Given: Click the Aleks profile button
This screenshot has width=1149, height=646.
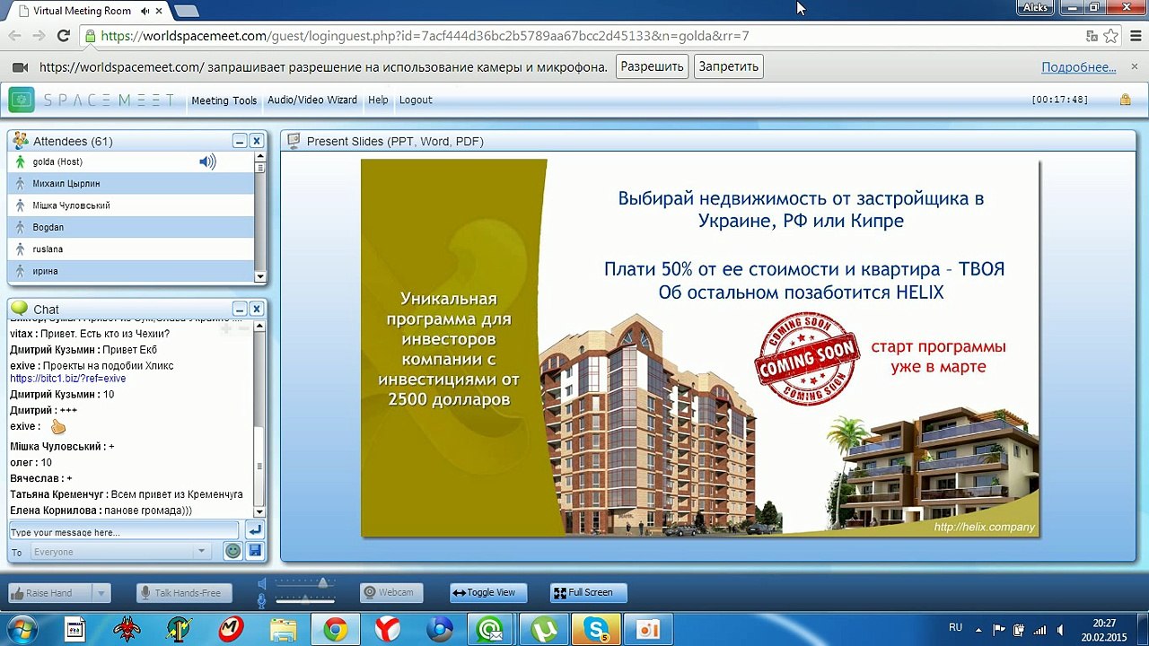Looking at the screenshot, I should point(1035,7).
